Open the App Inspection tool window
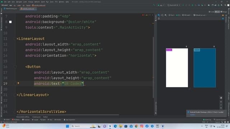 (69, 120)
